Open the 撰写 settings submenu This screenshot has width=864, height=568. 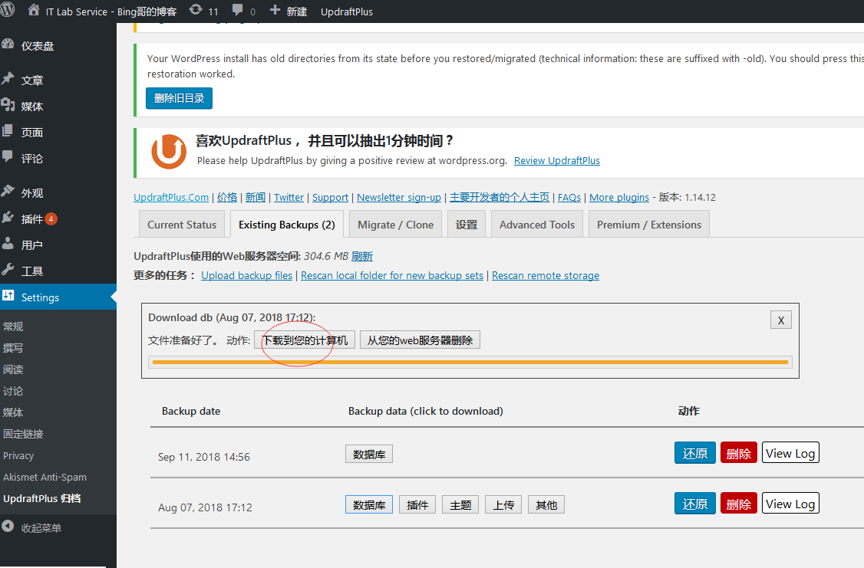[13, 348]
